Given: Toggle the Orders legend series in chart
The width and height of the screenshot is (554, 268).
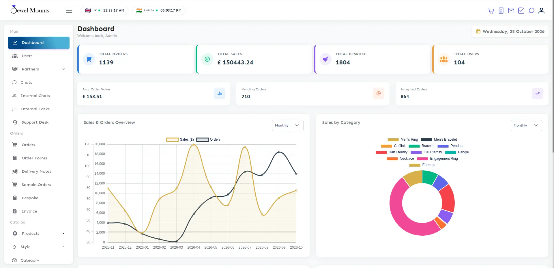Looking at the screenshot, I should 208,139.
